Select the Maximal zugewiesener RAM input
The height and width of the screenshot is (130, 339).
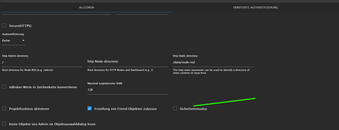pyautogui.click(x=128, y=90)
